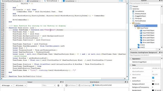Screen dimensions: 163x91
Task: Open the All Contexts dropdown
Action: (20, 85)
